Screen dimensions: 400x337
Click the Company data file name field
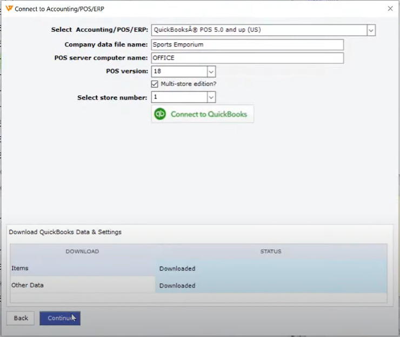point(247,45)
